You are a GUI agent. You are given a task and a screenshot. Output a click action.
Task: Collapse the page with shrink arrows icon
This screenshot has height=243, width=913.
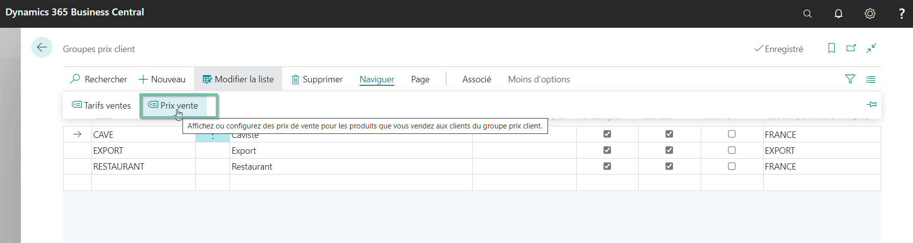coord(871,48)
